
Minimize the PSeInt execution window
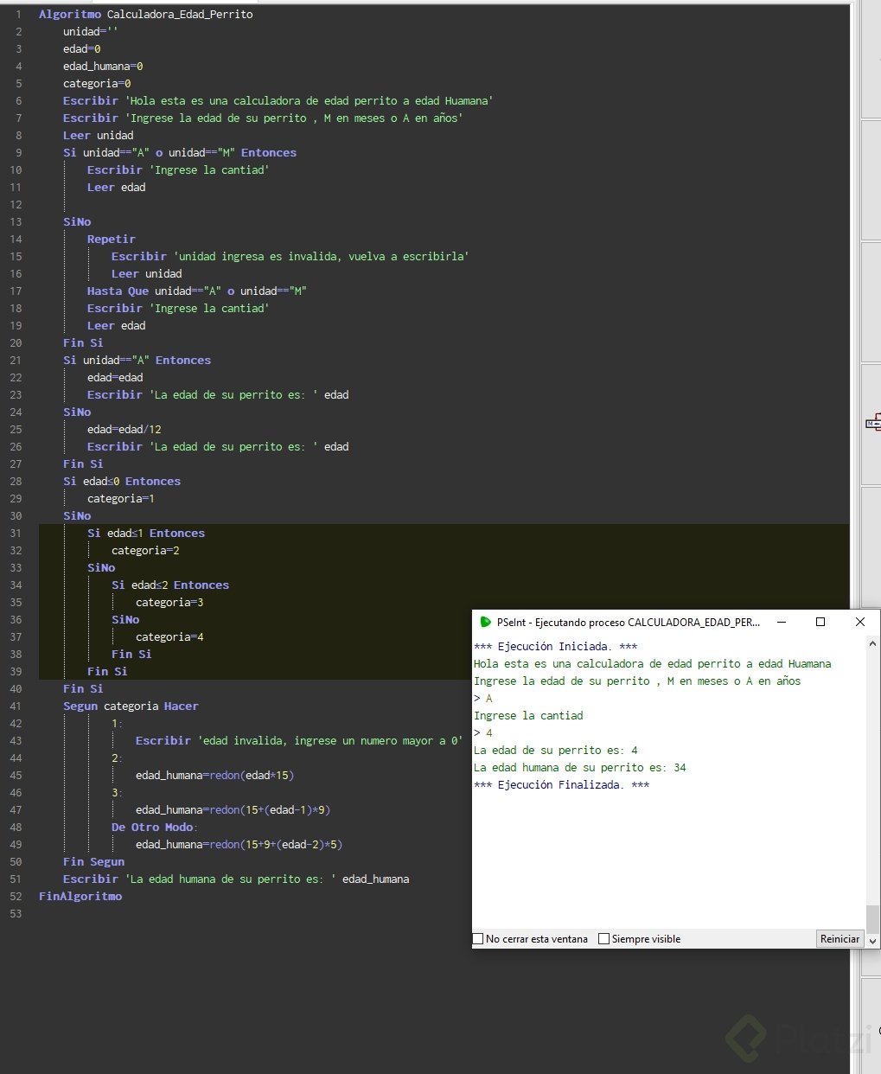pyautogui.click(x=781, y=622)
